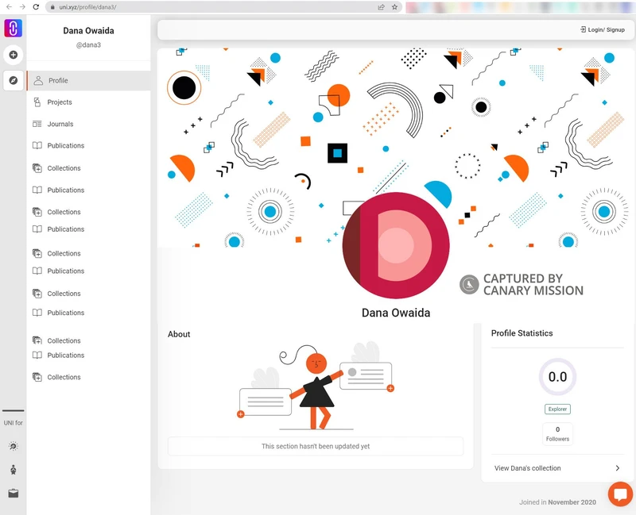Click the 0 Followers counter
Viewport: 636px width, 515px height.
tap(557, 434)
